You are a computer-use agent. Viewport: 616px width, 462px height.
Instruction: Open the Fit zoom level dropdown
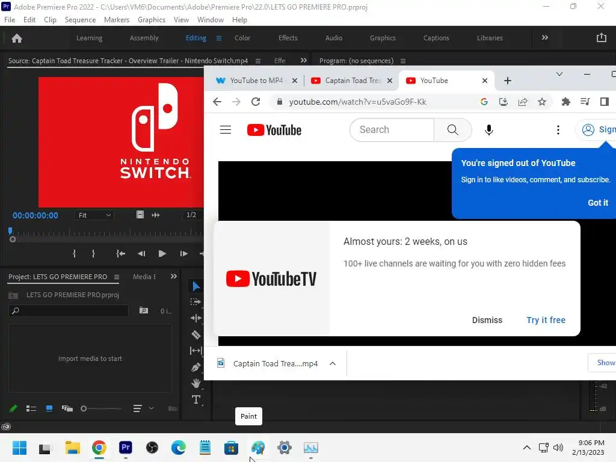tap(94, 215)
